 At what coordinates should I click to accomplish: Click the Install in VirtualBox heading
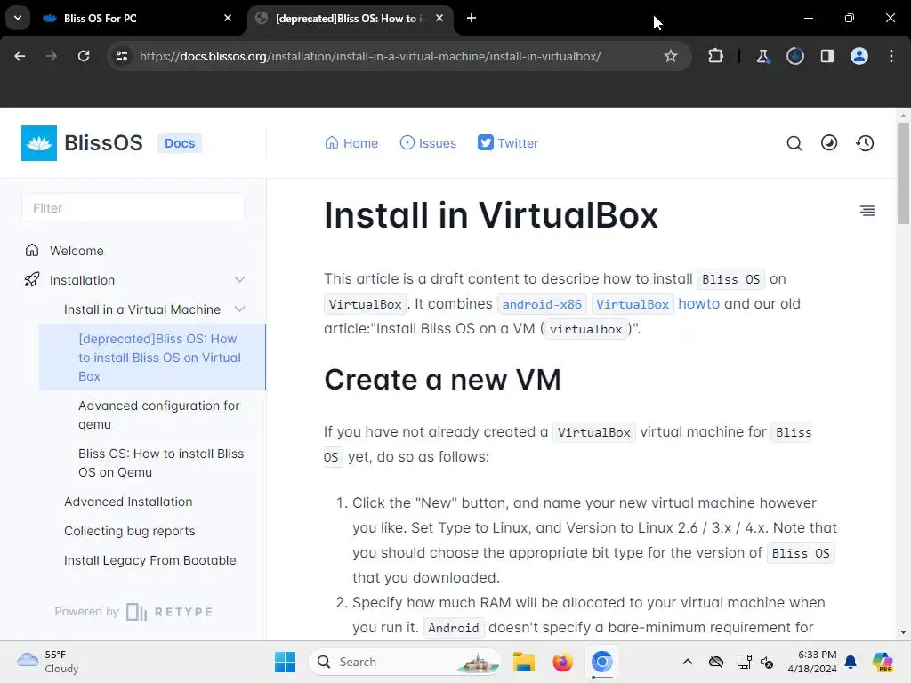pyautogui.click(x=491, y=215)
